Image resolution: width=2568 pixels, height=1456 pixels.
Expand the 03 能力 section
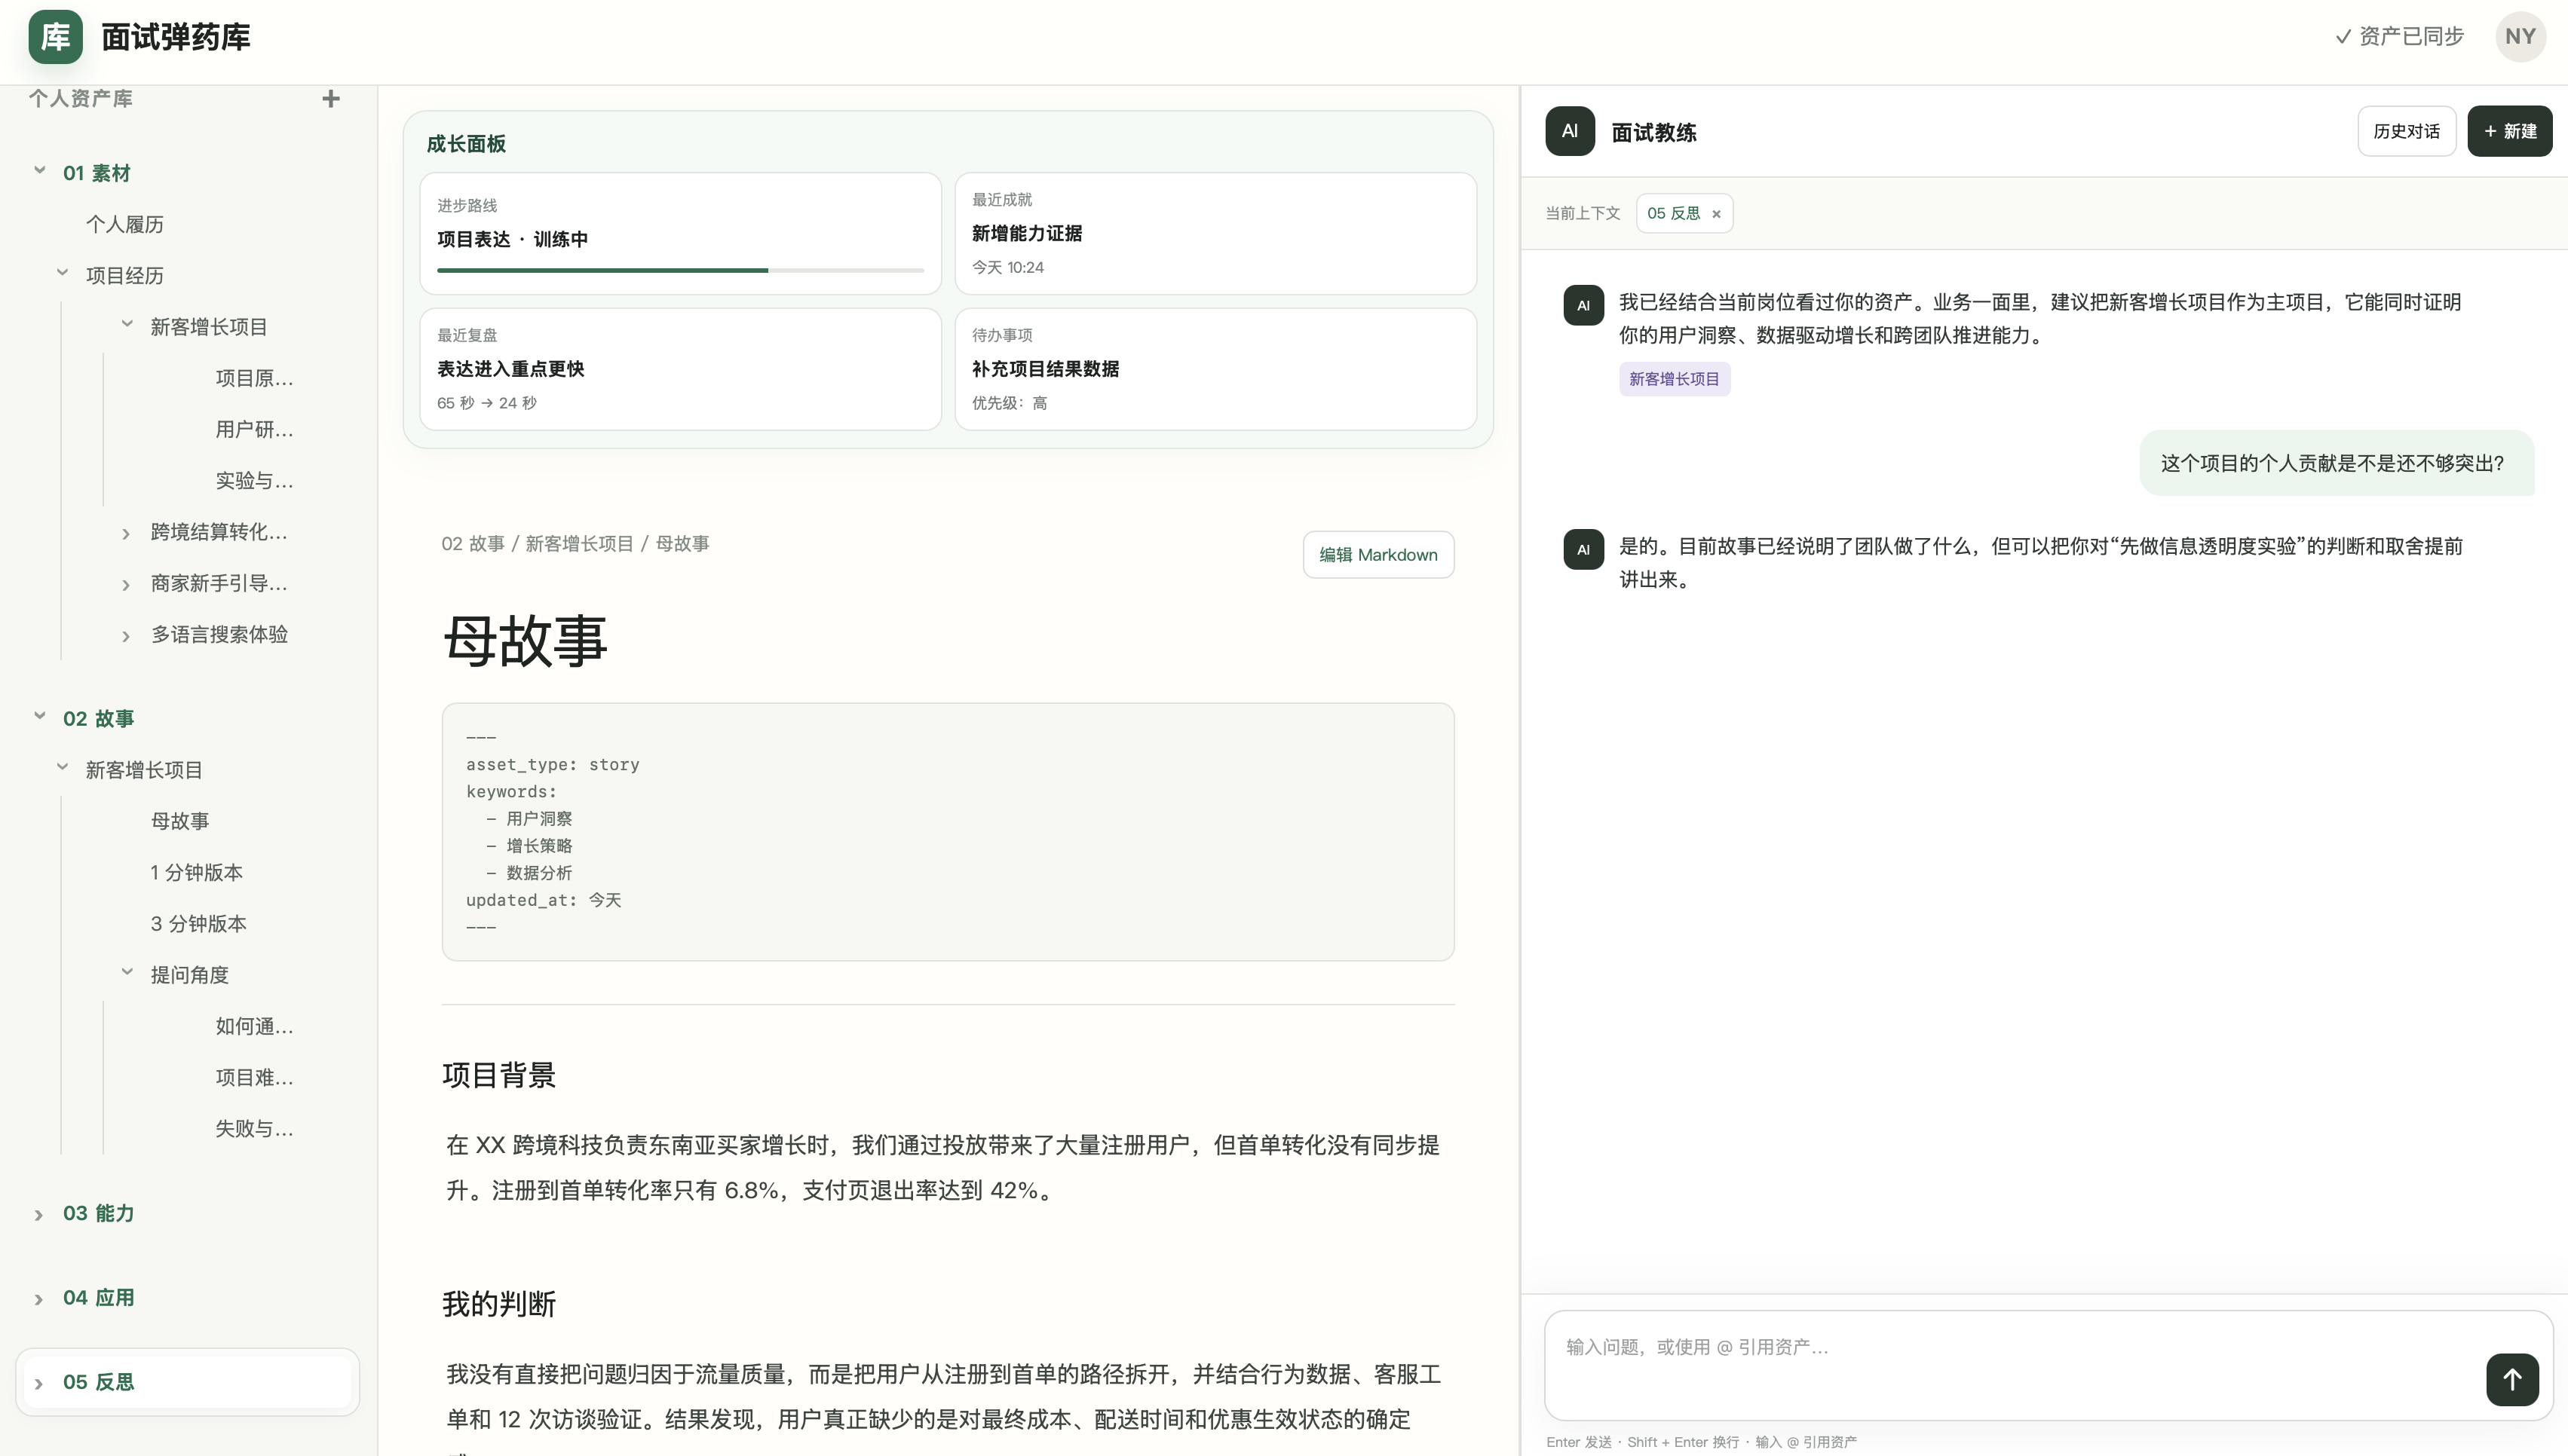click(39, 1215)
